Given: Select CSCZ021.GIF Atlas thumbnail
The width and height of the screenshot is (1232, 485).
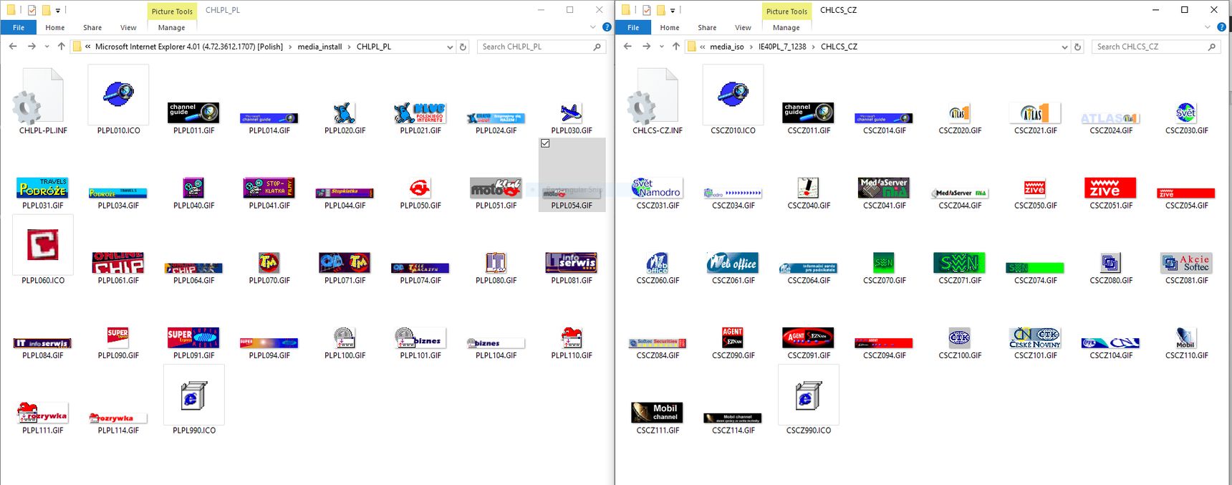Looking at the screenshot, I should point(1035,112).
